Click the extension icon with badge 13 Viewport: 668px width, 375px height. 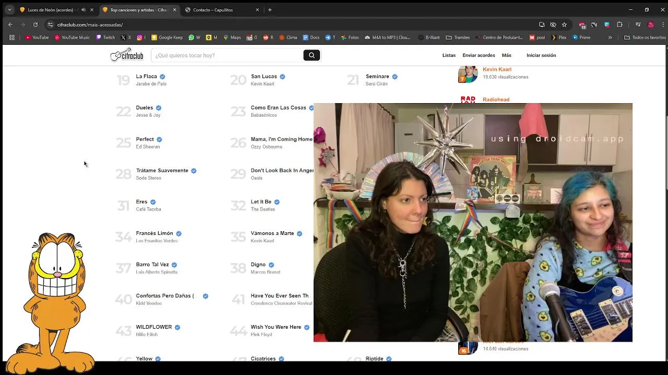click(x=582, y=25)
